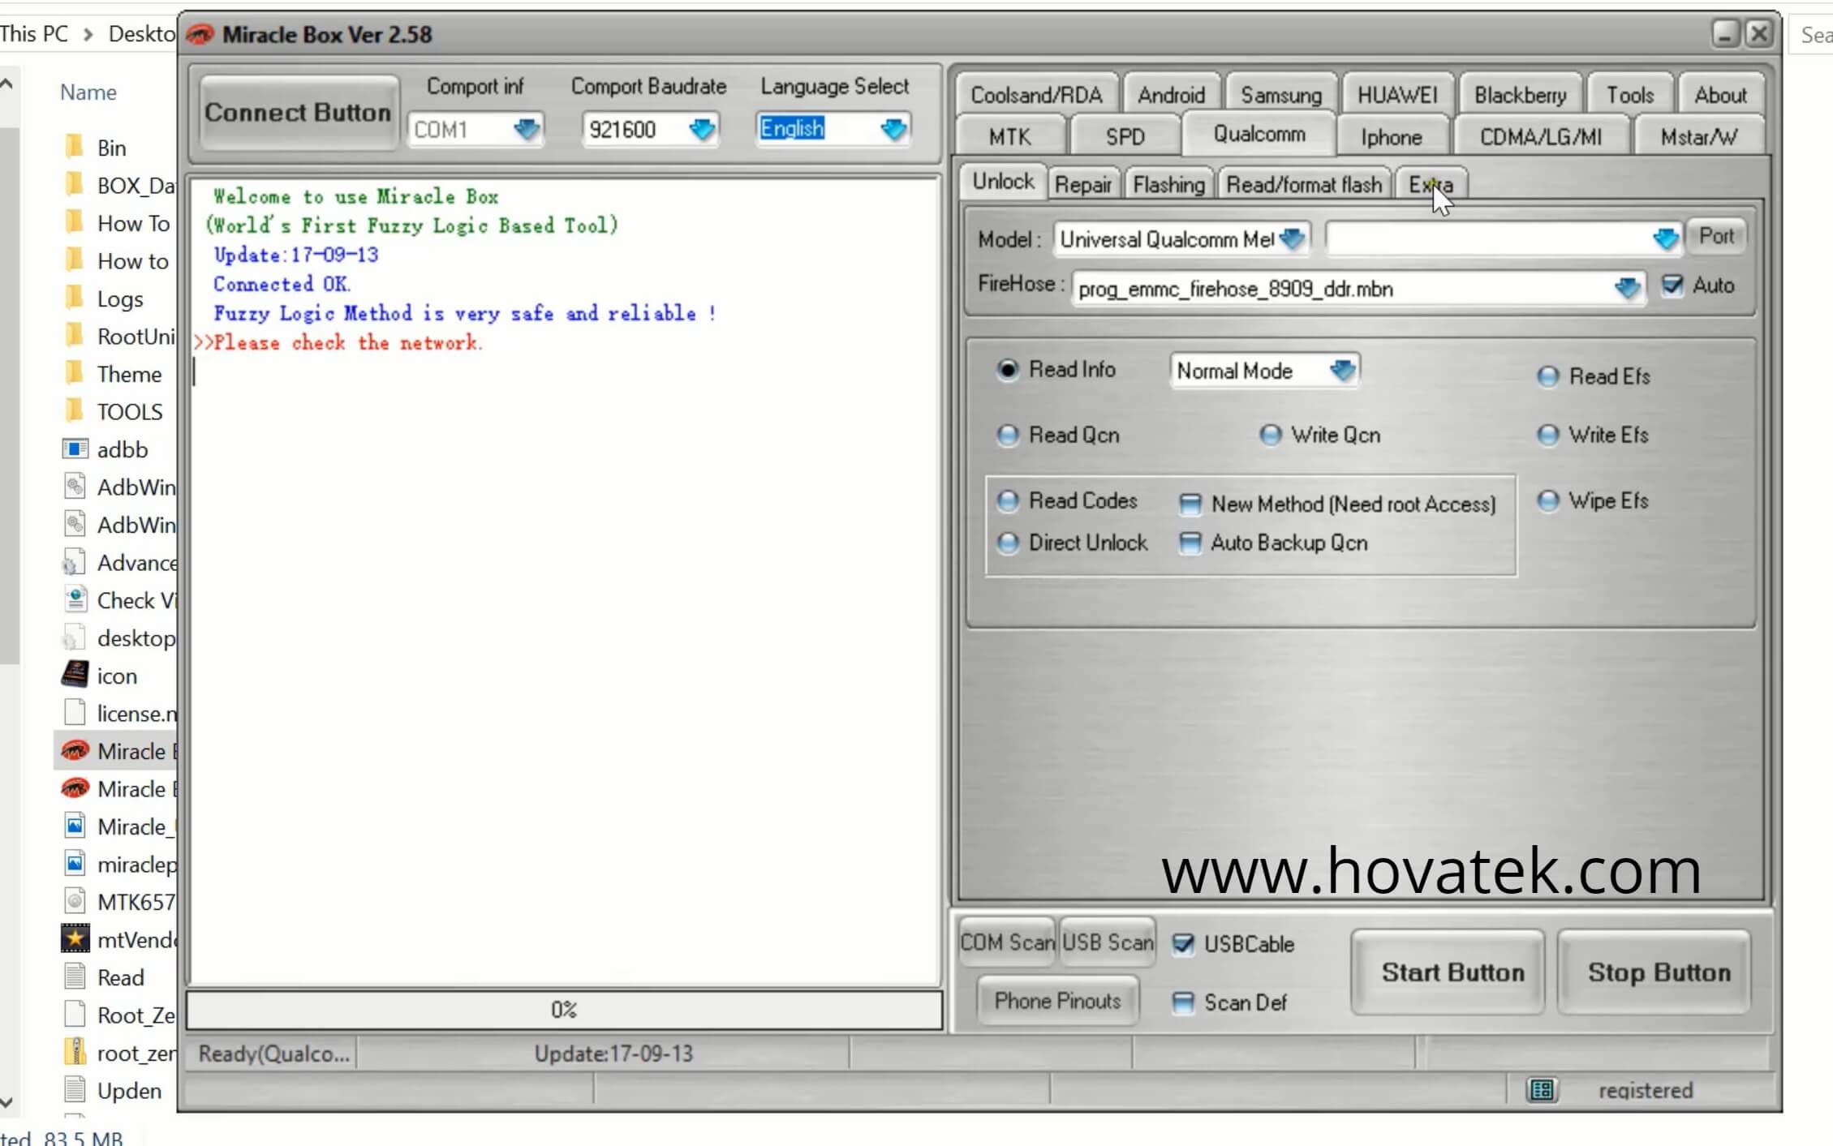Open the Samsung tab

tap(1280, 95)
